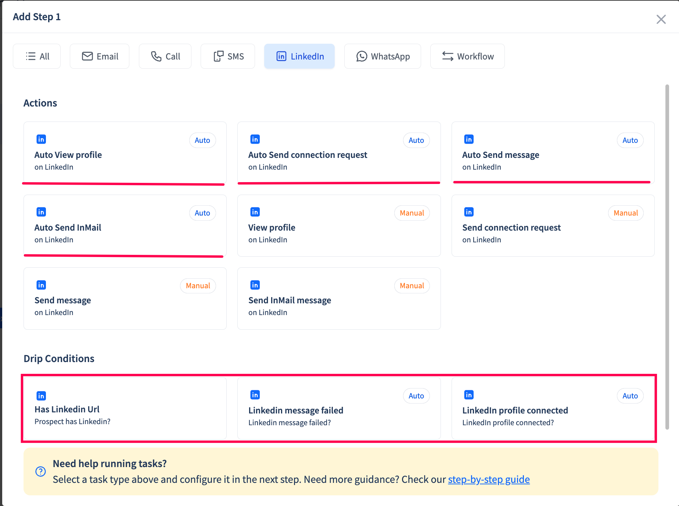Close the Add Step 1 dialog

tap(661, 19)
